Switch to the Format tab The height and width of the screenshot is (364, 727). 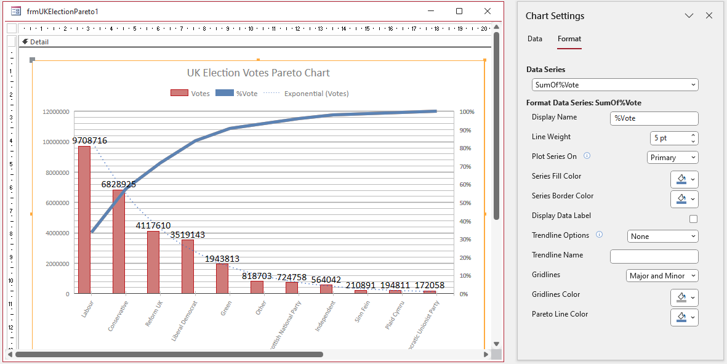coord(569,39)
